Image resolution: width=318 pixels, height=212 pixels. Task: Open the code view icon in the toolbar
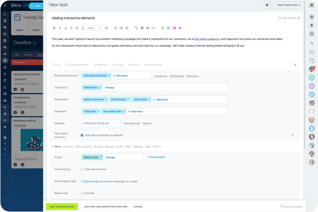click(x=153, y=28)
